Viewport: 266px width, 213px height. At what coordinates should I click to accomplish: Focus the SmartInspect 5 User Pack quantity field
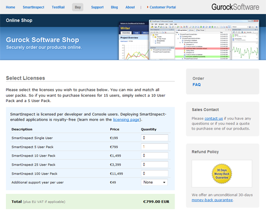[155, 147]
